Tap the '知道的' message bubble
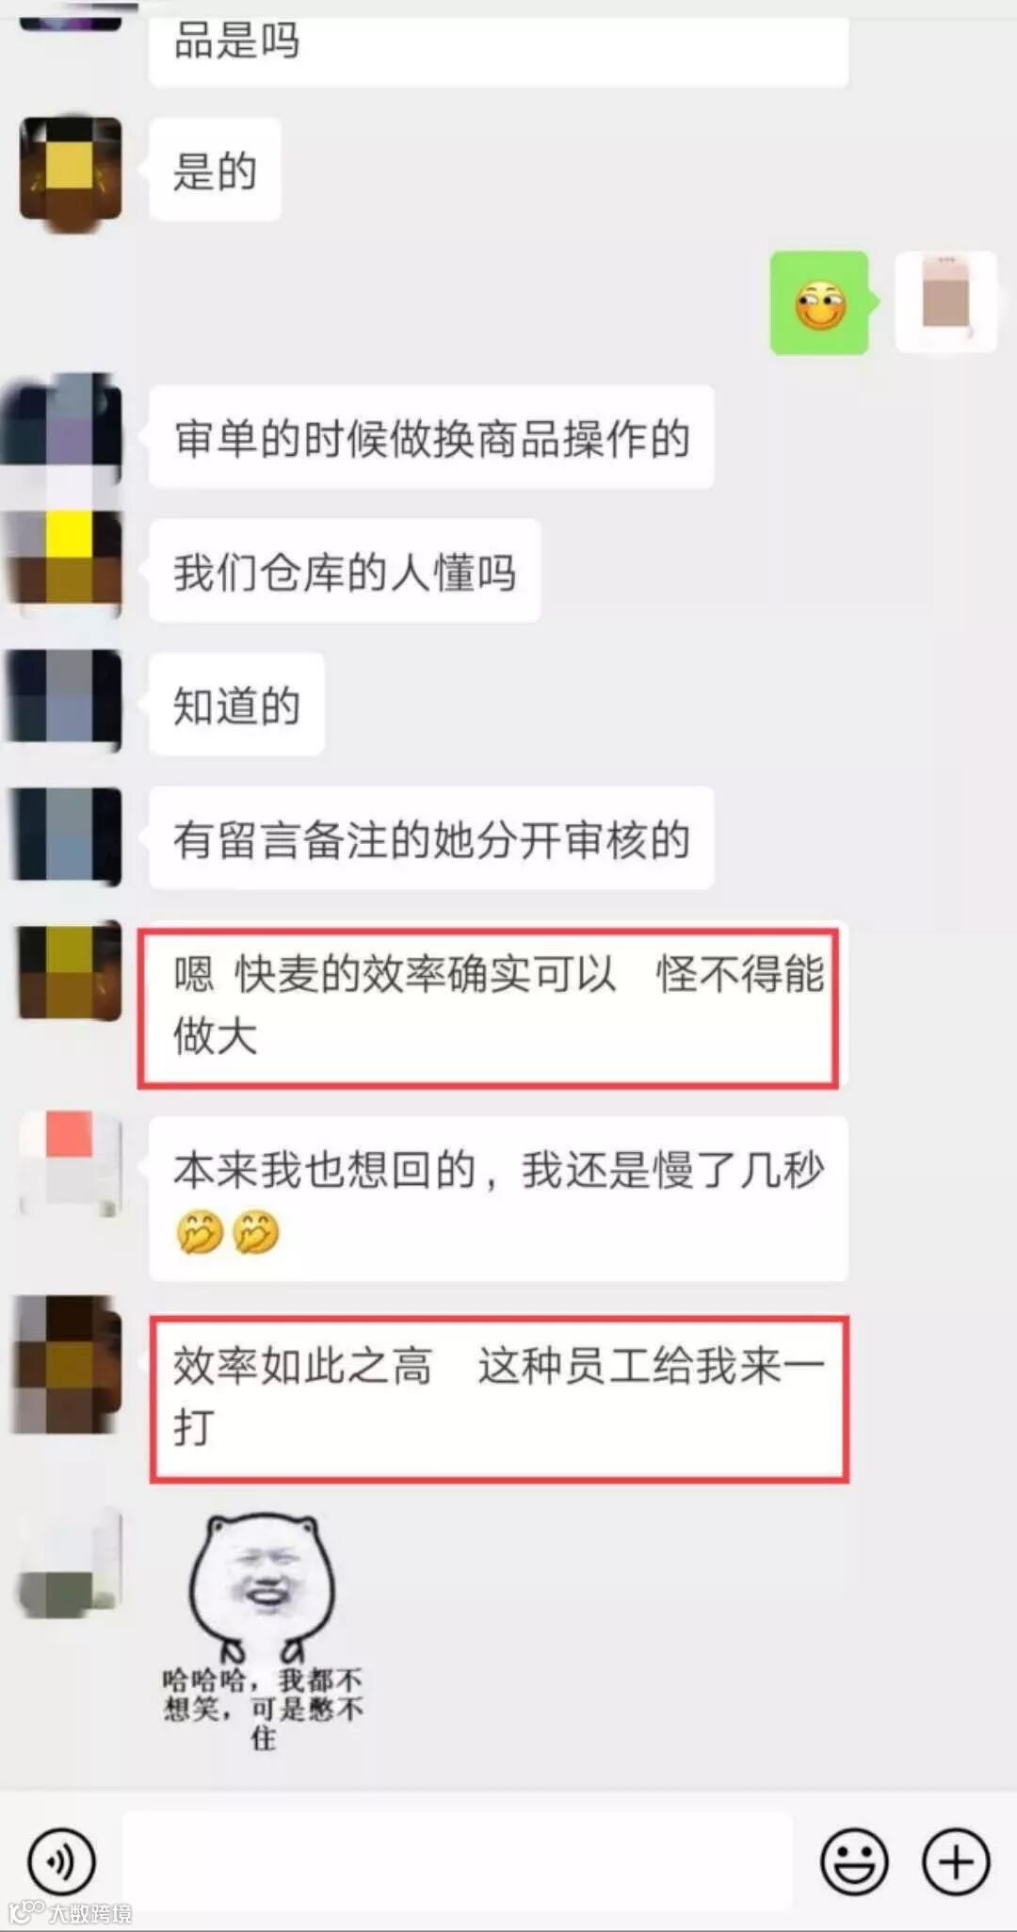This screenshot has width=1017, height=1932. (x=236, y=705)
